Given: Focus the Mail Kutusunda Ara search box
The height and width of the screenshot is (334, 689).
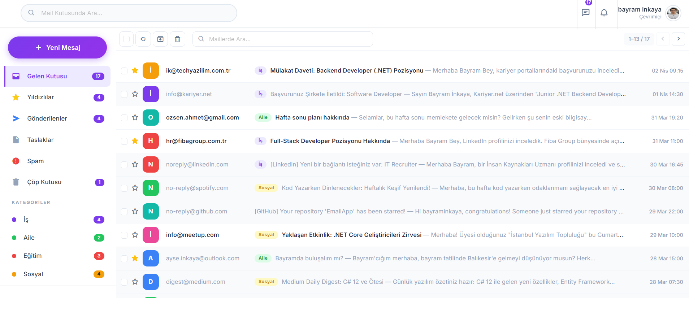Looking at the screenshot, I should (x=129, y=13).
